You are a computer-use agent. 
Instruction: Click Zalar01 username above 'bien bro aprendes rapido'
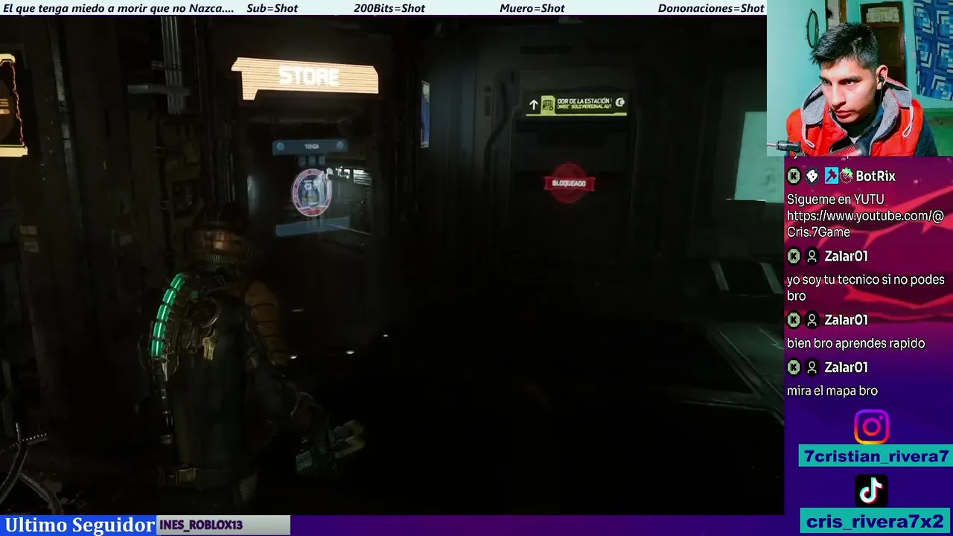click(846, 320)
